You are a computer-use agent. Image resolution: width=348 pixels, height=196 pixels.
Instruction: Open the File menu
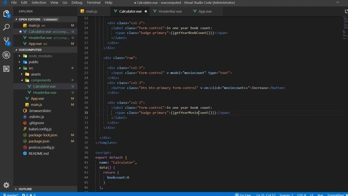14,2
